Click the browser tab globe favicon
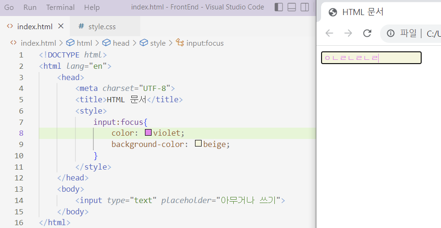This screenshot has height=228, width=441. click(x=333, y=12)
